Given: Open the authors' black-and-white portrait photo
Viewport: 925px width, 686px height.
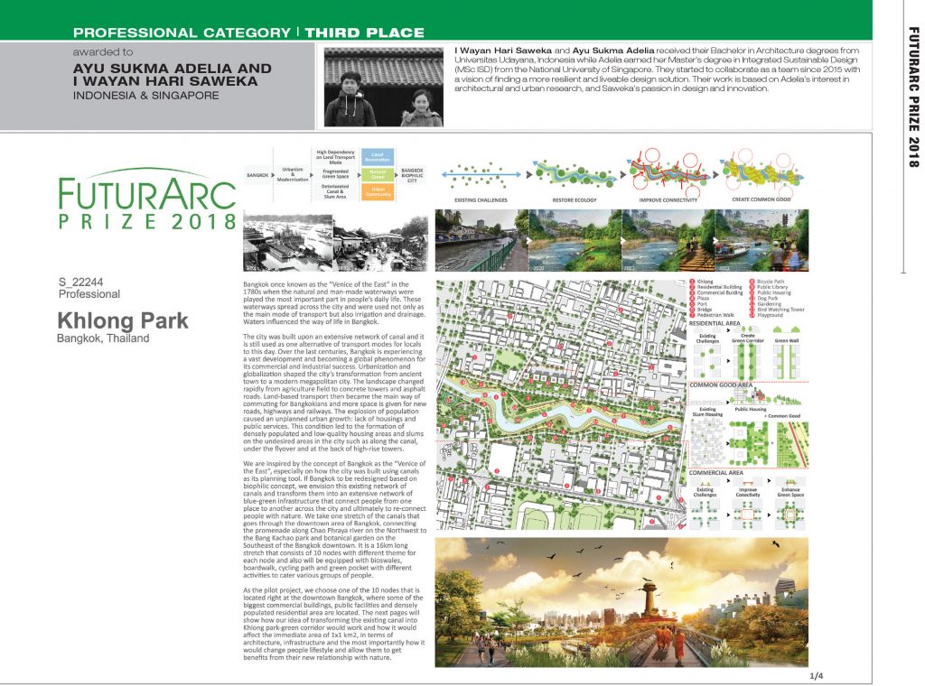Looking at the screenshot, I should click(383, 88).
